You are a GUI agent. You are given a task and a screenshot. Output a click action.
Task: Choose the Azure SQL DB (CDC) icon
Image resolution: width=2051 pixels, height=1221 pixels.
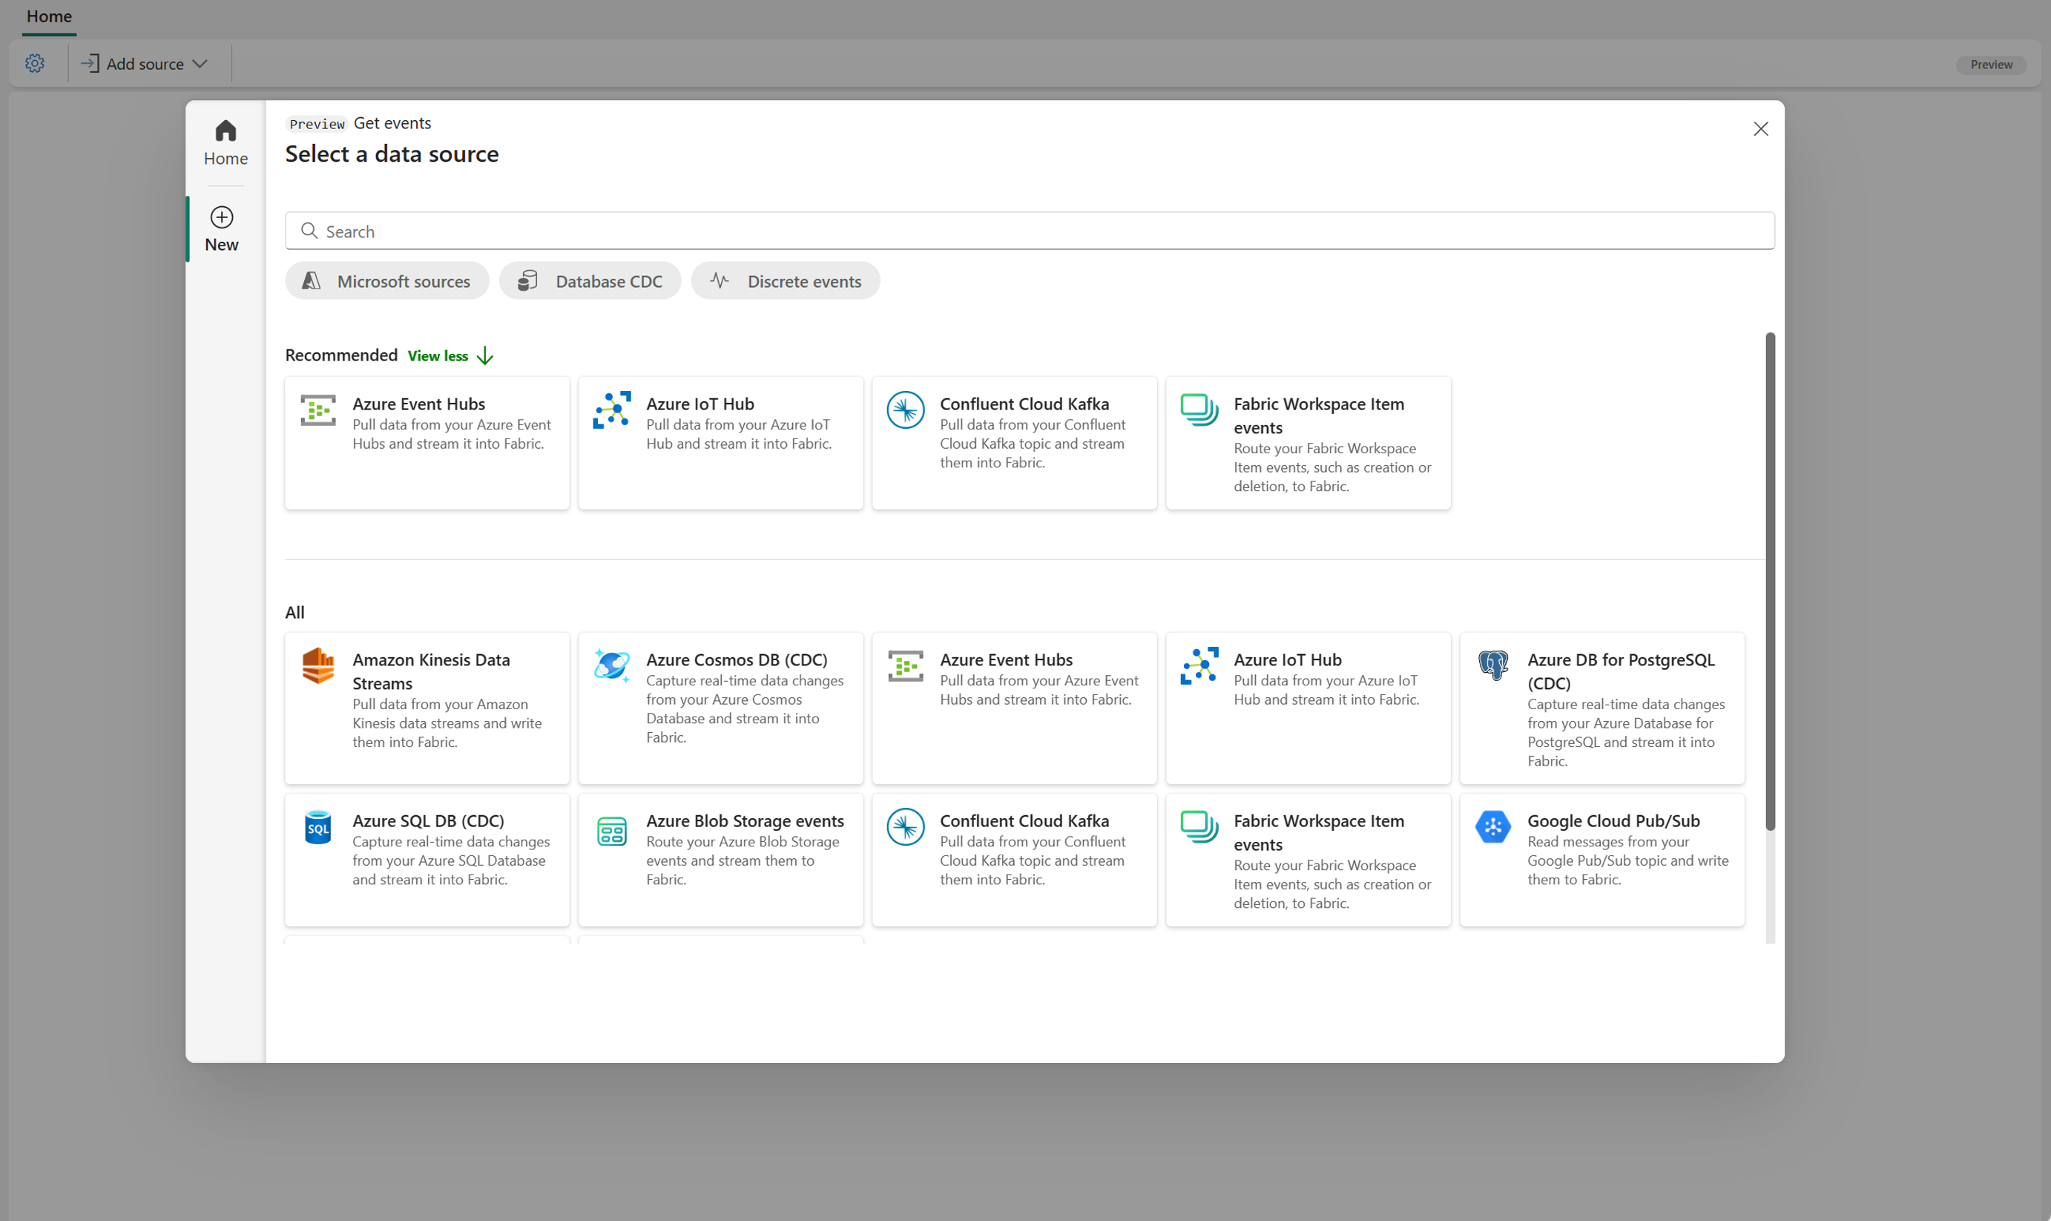click(x=317, y=827)
